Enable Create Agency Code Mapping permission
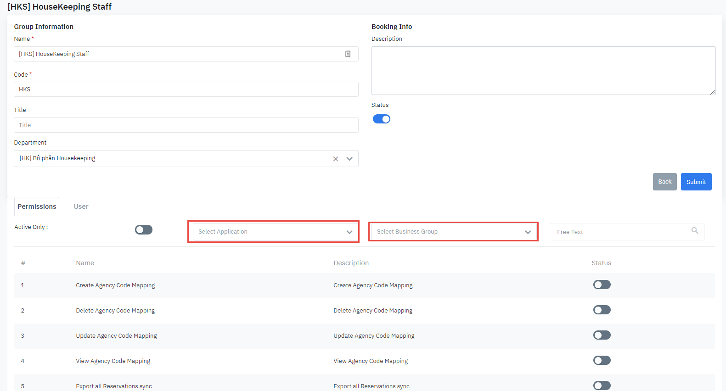The width and height of the screenshot is (726, 391). (602, 285)
